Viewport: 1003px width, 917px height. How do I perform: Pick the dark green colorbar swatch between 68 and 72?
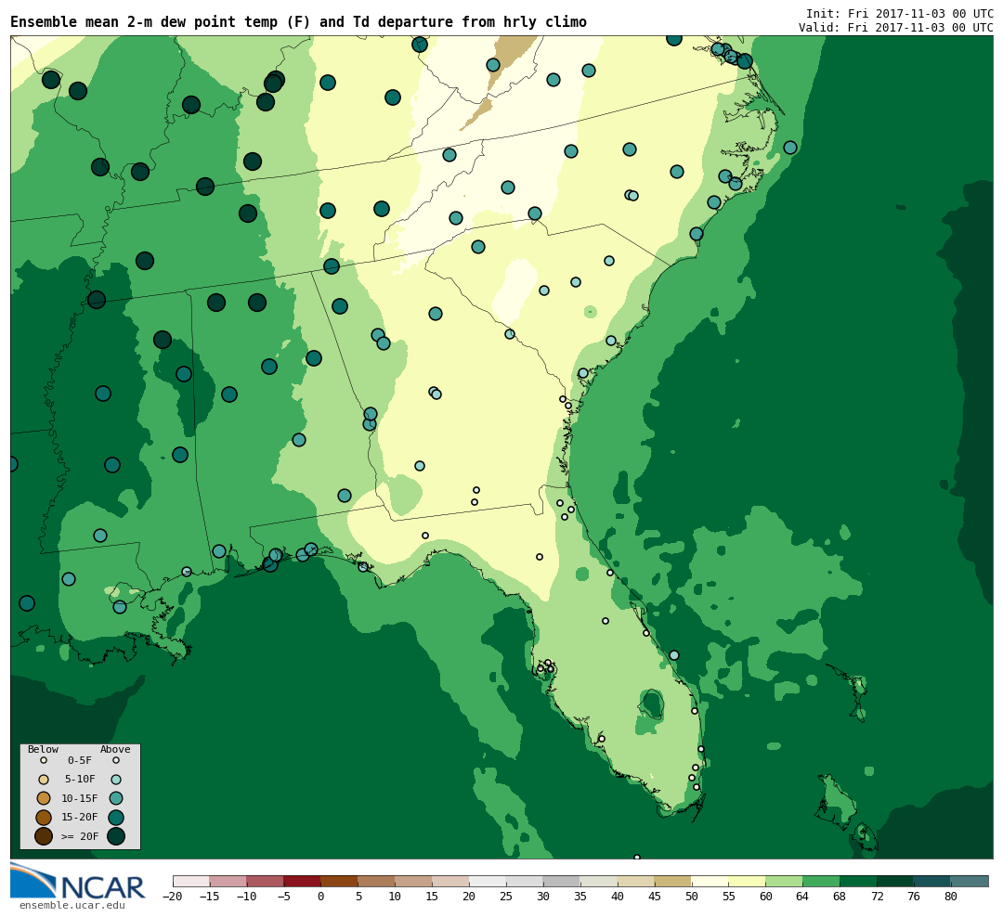pos(858,881)
